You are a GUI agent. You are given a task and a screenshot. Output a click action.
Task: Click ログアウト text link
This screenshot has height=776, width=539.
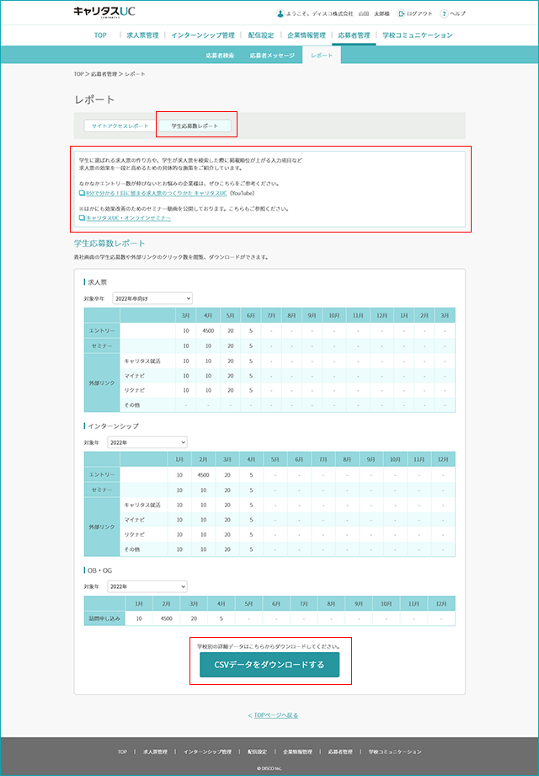tap(419, 13)
